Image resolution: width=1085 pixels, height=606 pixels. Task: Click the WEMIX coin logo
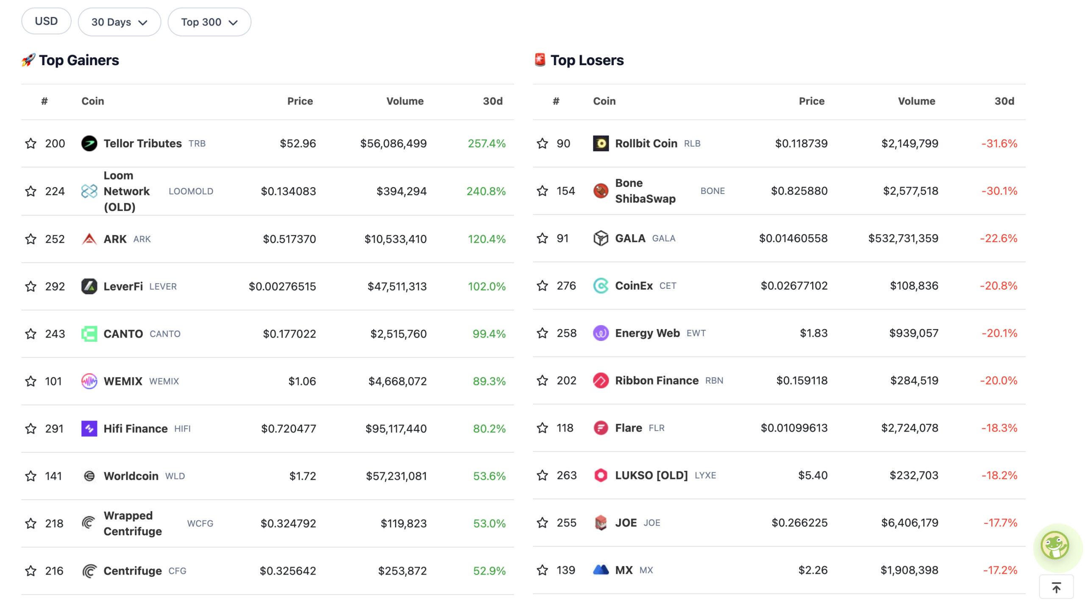(x=89, y=382)
